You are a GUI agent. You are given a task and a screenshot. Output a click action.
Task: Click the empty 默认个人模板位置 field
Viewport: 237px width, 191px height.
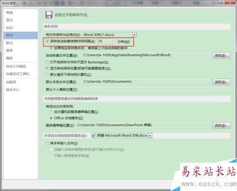157,90
